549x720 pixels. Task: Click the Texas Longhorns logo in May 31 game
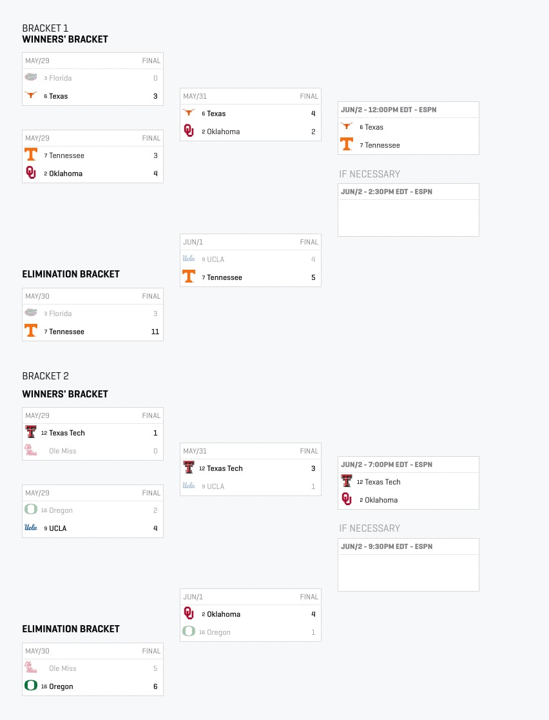pyautogui.click(x=189, y=112)
